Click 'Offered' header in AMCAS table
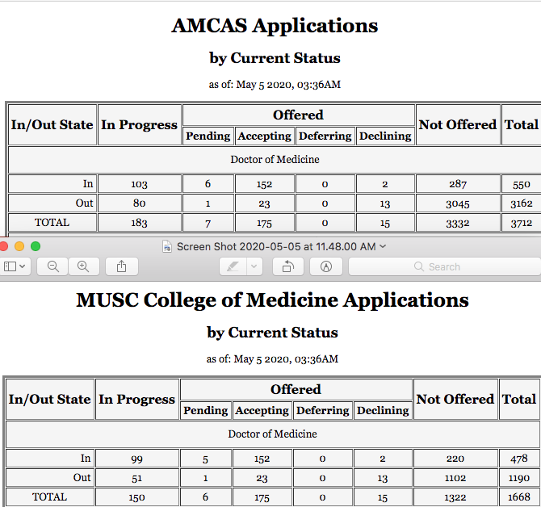The width and height of the screenshot is (541, 507). (x=298, y=115)
